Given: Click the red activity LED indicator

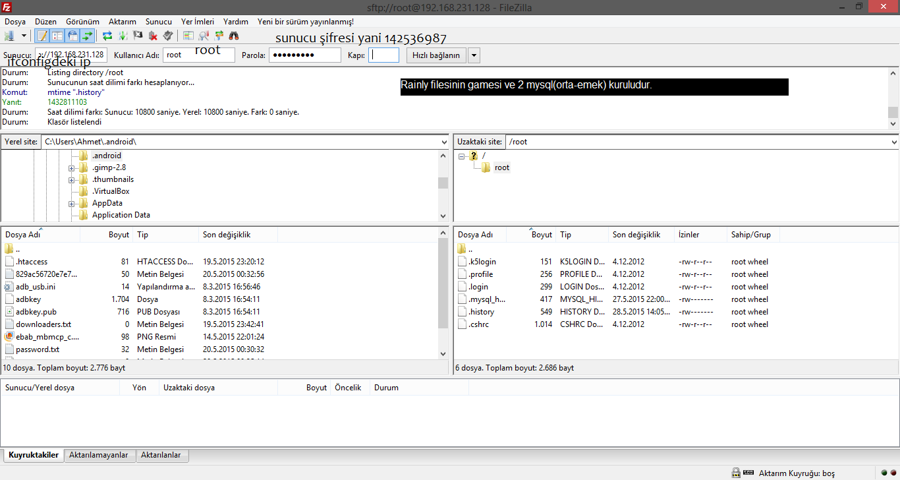Looking at the screenshot, I should click(x=893, y=473).
